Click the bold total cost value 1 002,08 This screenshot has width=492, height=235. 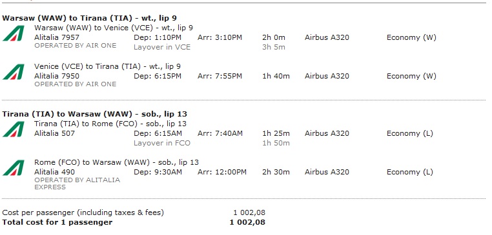click(247, 223)
